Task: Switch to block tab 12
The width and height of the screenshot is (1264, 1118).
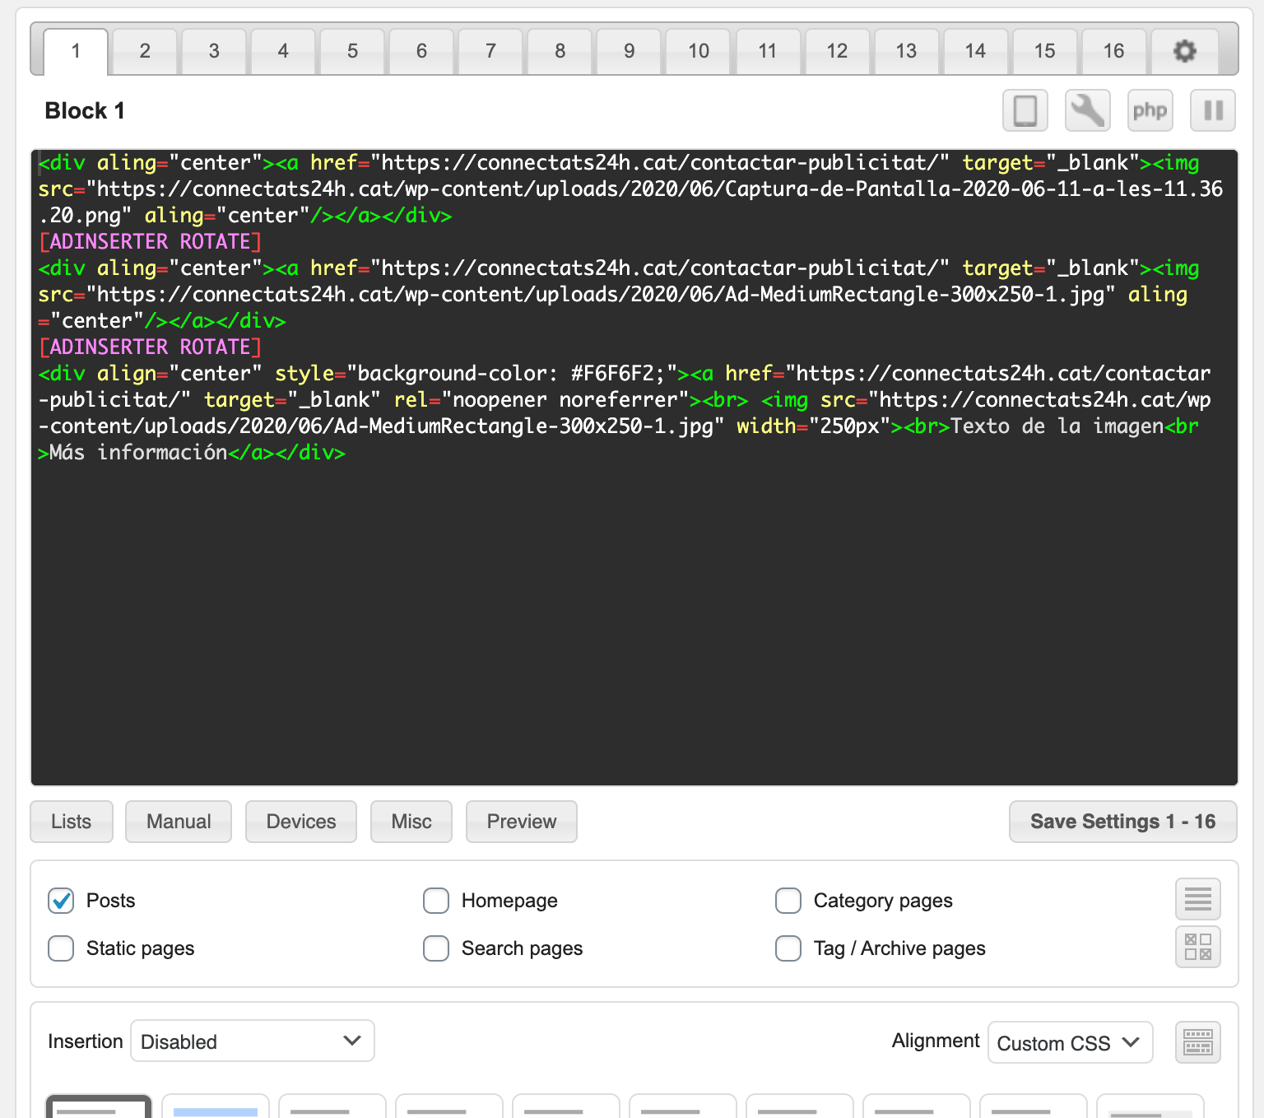Action: click(837, 52)
